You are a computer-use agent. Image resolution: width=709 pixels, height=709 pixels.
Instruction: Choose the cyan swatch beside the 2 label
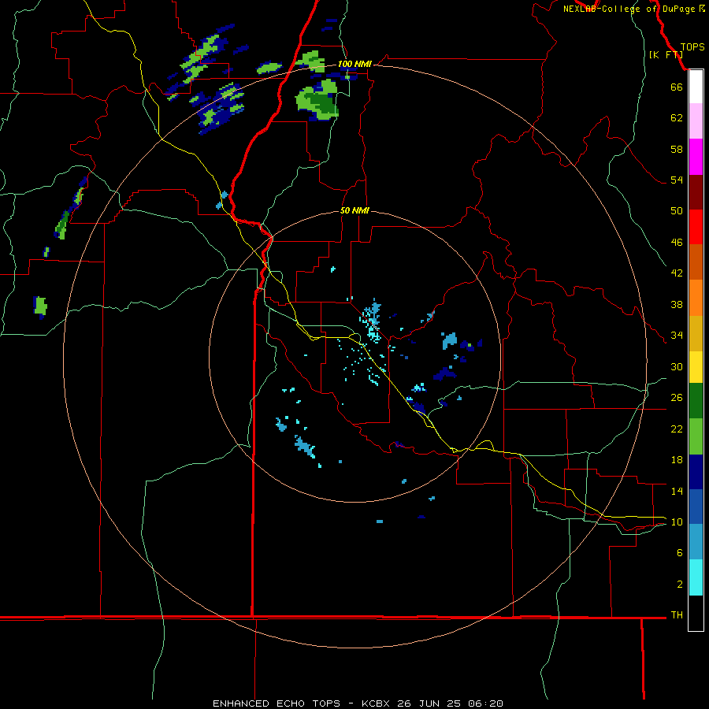(x=696, y=577)
